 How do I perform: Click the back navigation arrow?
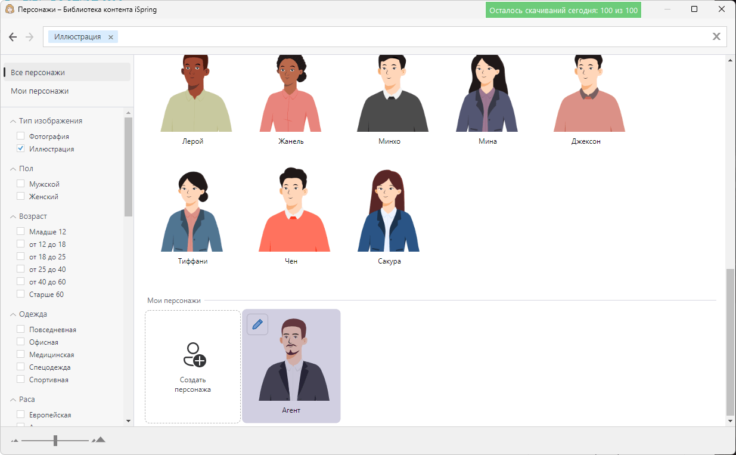[13, 36]
